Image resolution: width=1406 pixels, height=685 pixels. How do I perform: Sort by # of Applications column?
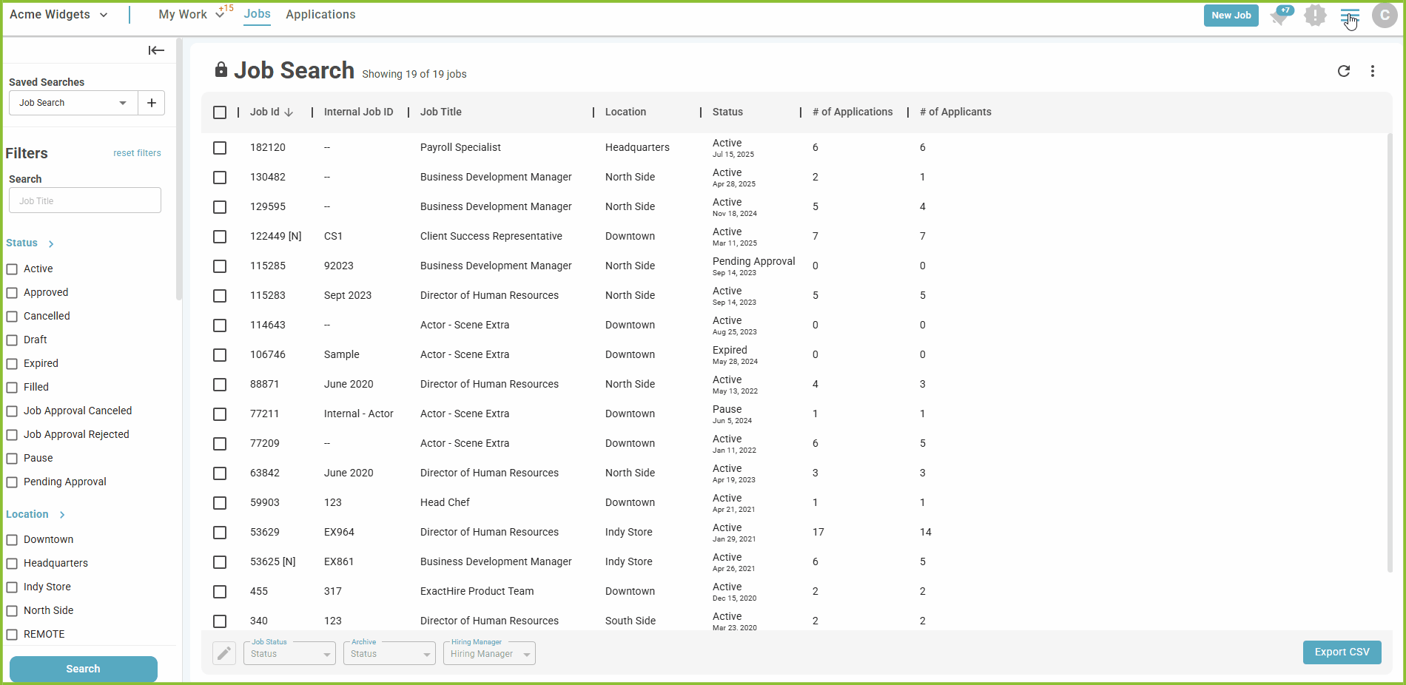click(x=852, y=112)
